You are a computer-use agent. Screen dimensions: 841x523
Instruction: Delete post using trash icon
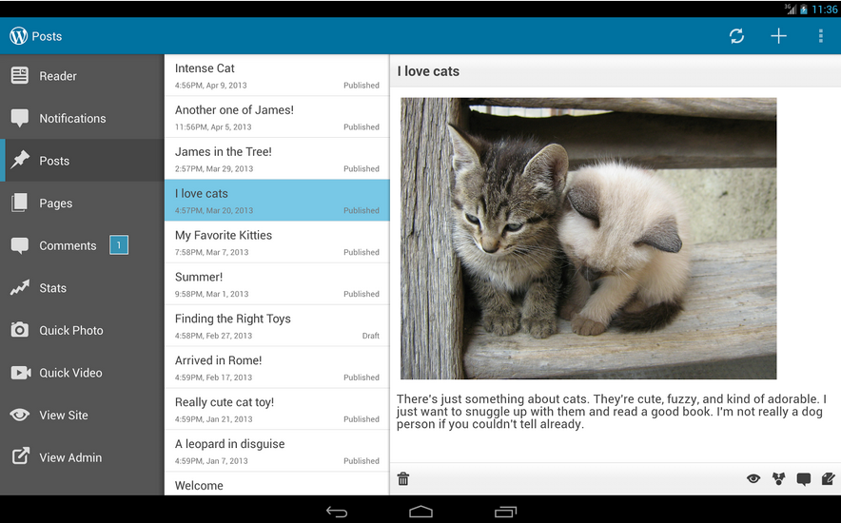point(403,478)
